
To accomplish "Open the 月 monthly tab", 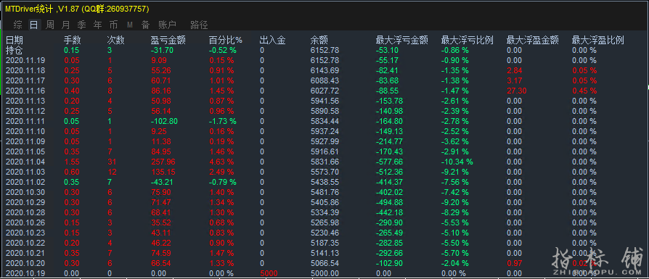I will click(65, 25).
